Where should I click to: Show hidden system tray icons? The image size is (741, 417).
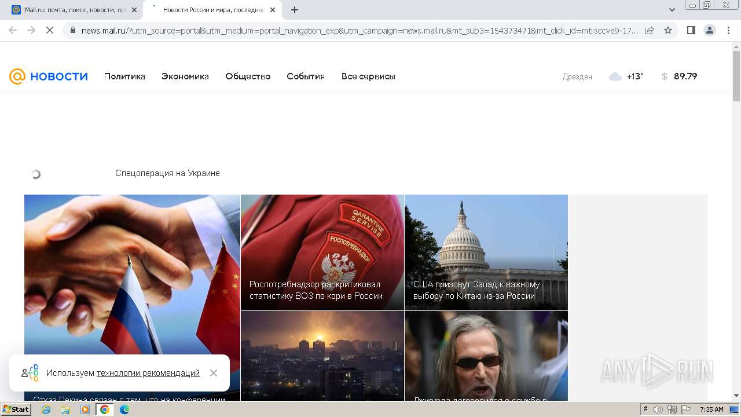point(646,409)
